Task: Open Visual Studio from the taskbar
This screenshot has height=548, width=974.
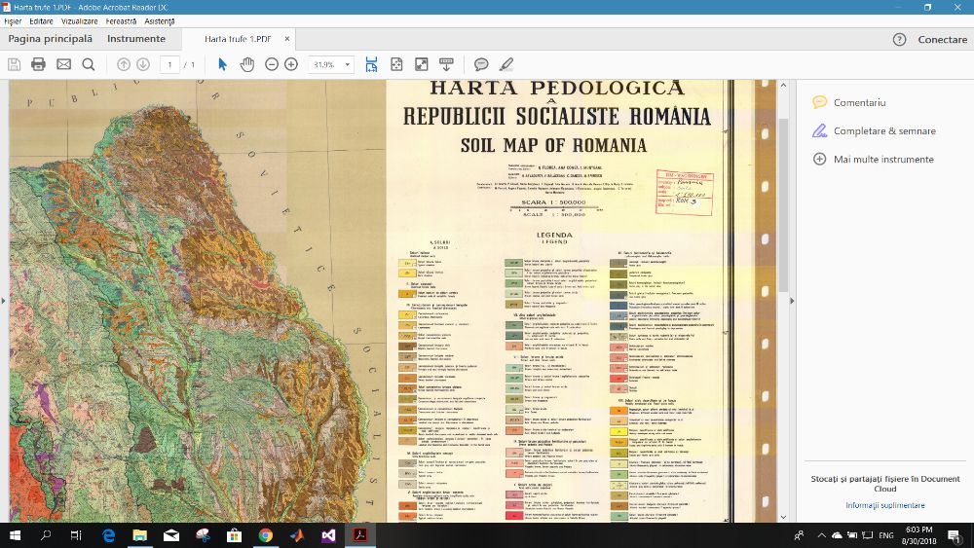Action: tap(328, 535)
